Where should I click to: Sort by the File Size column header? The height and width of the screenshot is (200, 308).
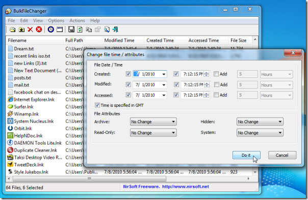point(240,40)
